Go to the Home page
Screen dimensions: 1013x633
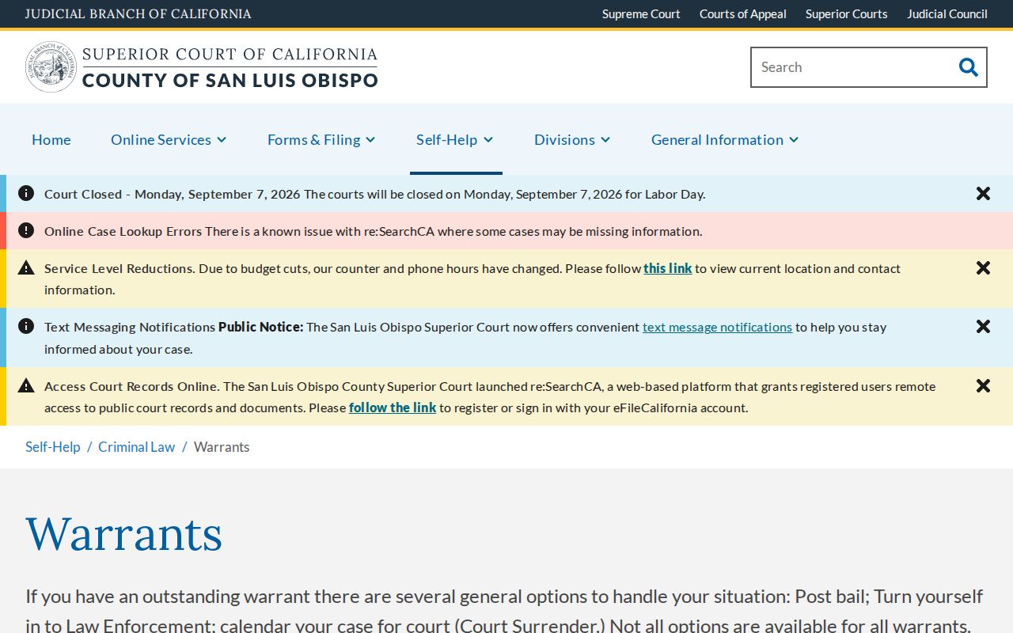click(x=51, y=139)
